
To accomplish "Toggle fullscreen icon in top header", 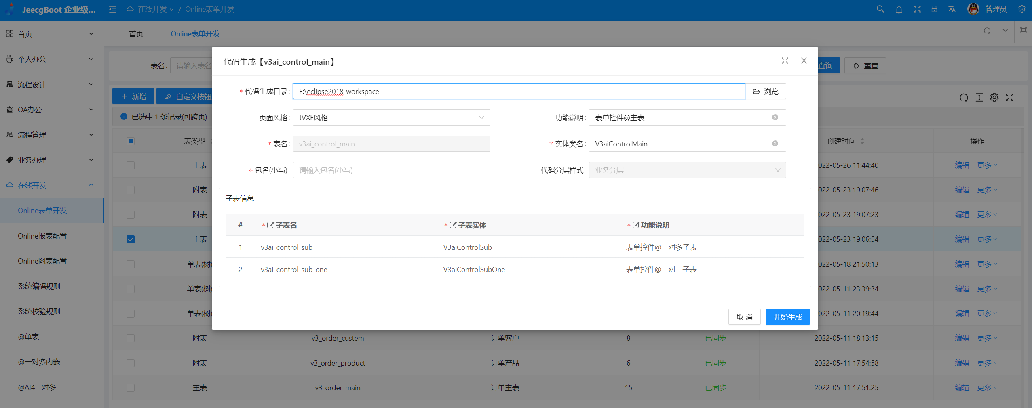I will pyautogui.click(x=917, y=9).
